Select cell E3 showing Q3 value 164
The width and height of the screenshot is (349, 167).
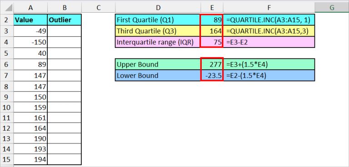(212, 31)
